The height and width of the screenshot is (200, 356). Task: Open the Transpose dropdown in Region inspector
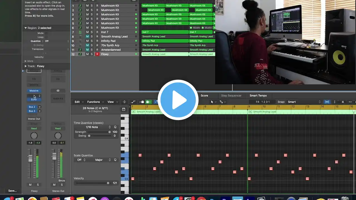[x=57, y=49]
